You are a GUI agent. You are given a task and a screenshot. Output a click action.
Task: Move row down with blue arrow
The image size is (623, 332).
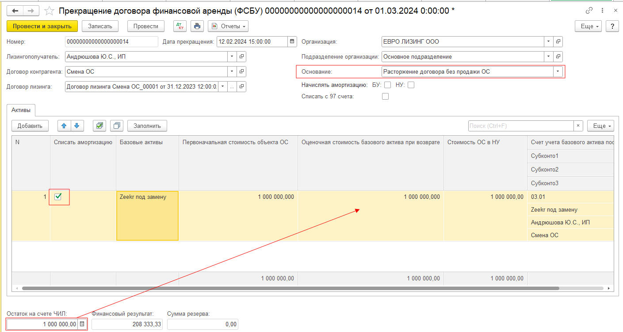(x=76, y=126)
